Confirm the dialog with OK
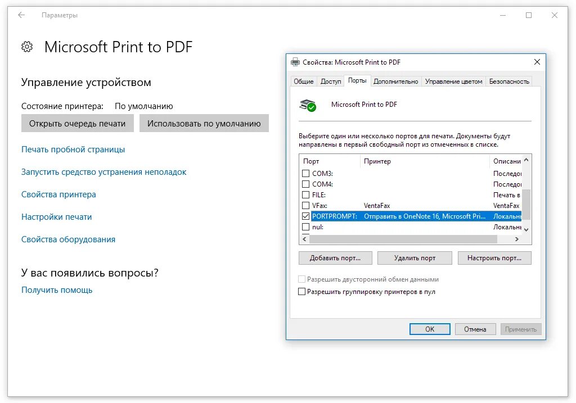 (429, 329)
